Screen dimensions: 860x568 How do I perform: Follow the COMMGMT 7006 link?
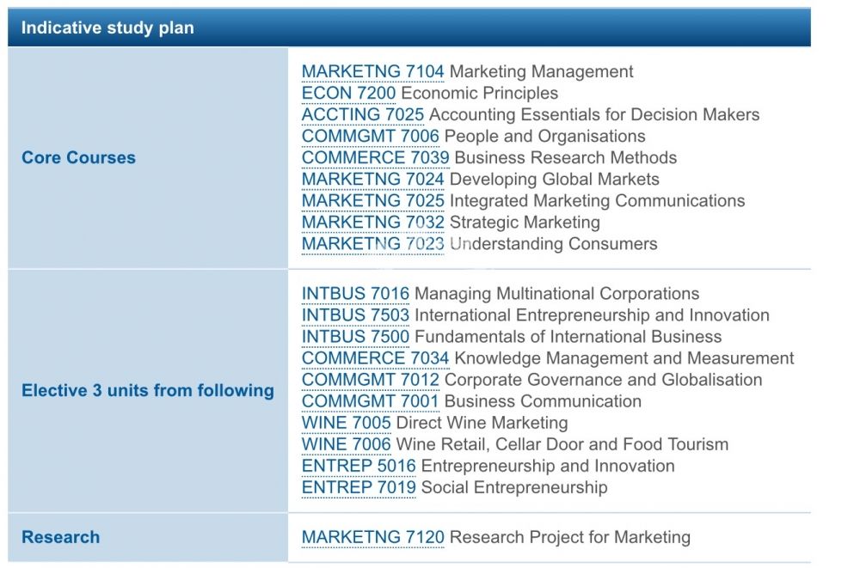(370, 137)
